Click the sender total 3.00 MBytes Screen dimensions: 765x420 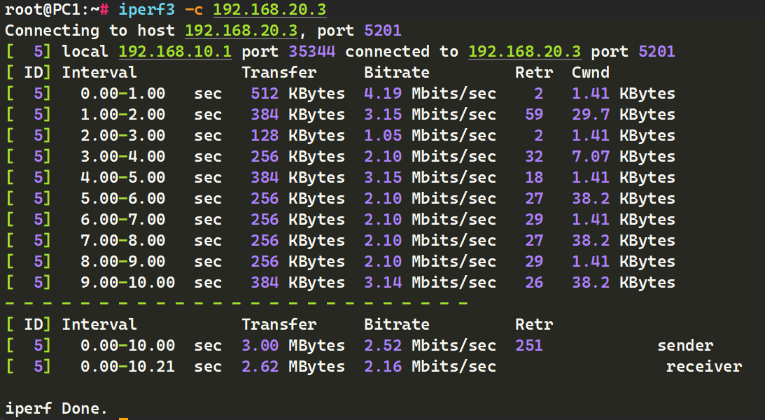point(293,345)
